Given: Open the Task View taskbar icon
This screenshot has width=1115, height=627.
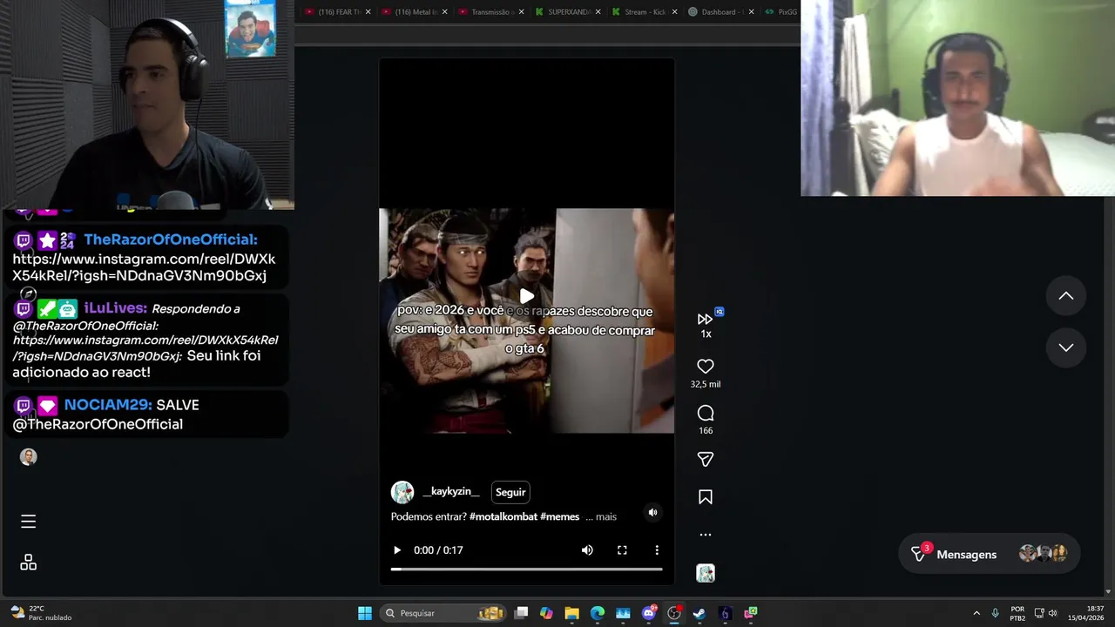Looking at the screenshot, I should click(x=521, y=613).
